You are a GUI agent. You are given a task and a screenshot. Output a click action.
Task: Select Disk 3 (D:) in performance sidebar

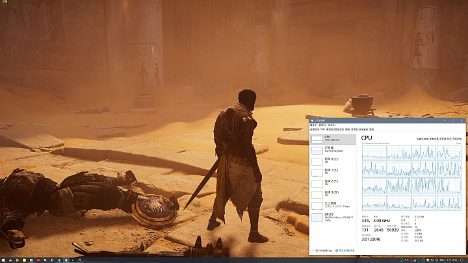click(x=333, y=194)
